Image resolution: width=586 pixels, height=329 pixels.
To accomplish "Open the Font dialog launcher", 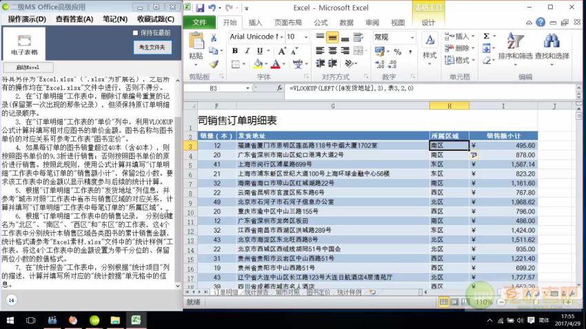I will point(307,76).
